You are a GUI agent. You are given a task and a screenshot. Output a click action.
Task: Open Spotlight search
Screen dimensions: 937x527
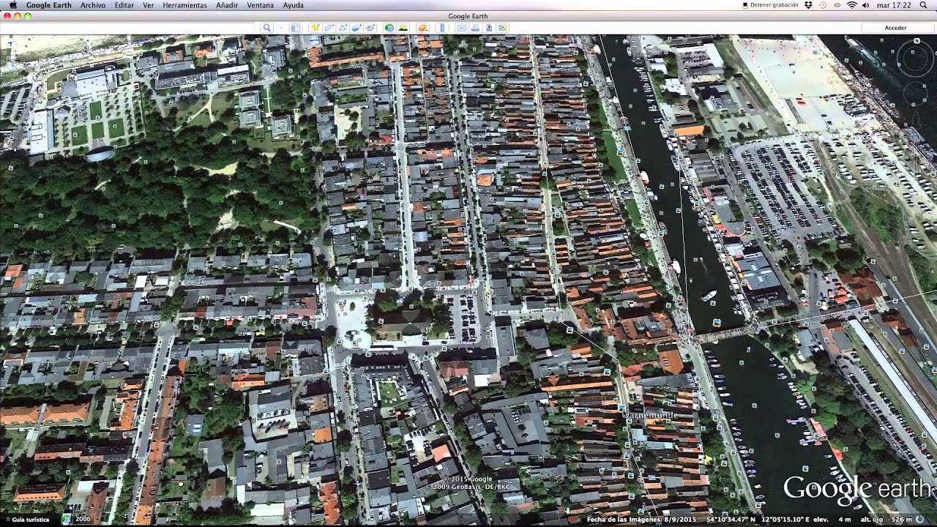click(x=923, y=5)
